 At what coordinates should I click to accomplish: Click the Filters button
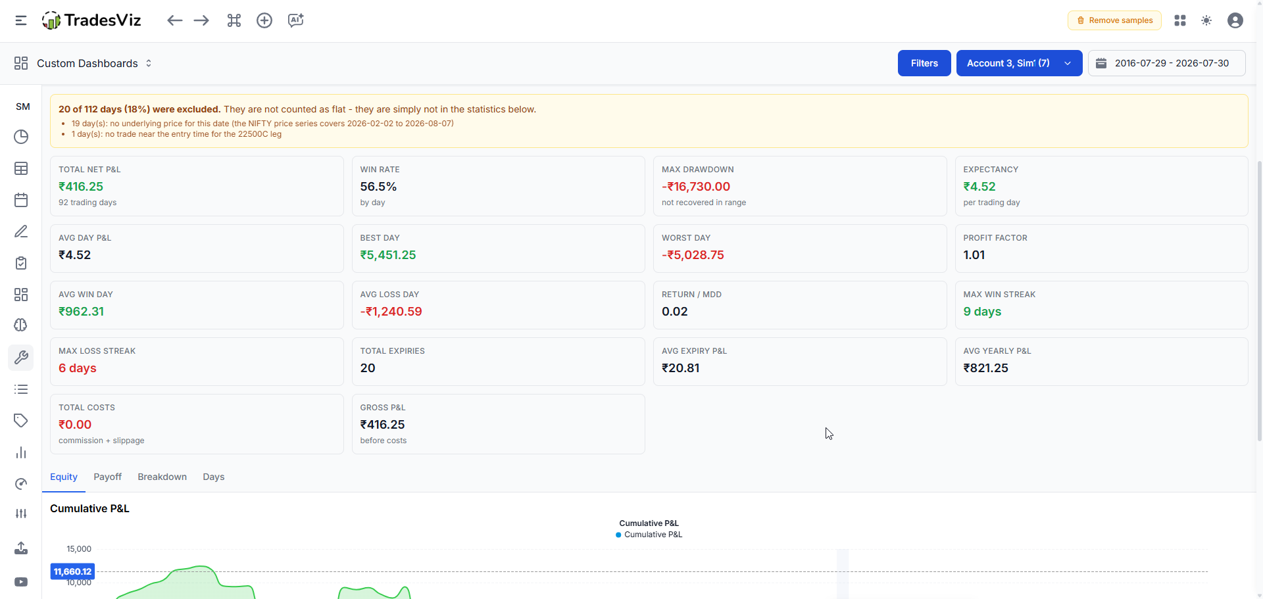click(x=924, y=63)
